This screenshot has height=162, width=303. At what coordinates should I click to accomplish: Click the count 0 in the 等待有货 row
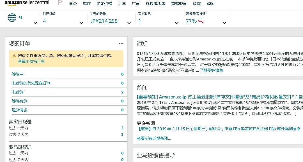click(x=122, y=101)
